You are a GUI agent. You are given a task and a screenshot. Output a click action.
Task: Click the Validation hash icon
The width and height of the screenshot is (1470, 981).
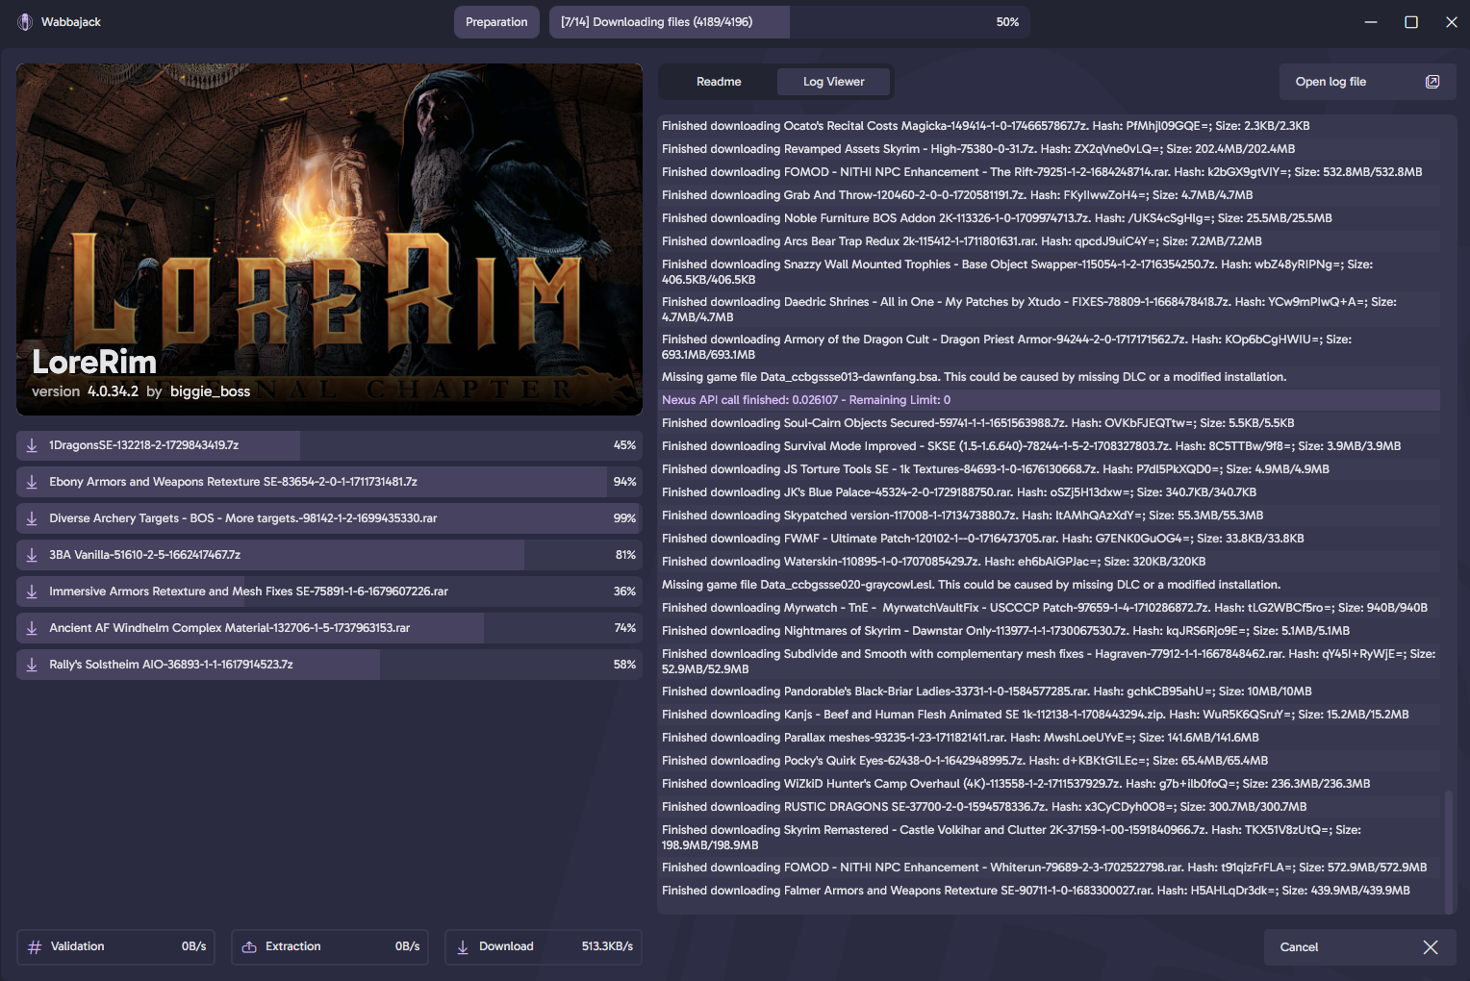(x=35, y=947)
